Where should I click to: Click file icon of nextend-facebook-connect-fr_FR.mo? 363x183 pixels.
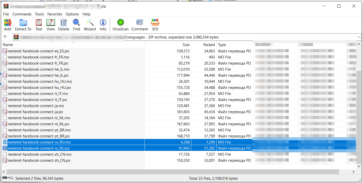5,57
